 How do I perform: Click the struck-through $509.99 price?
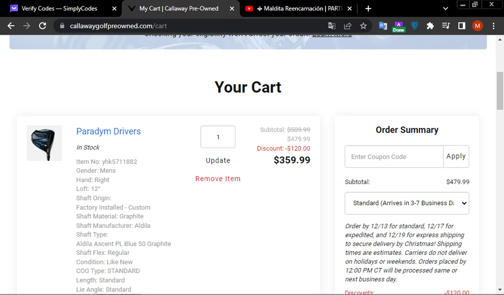299,130
